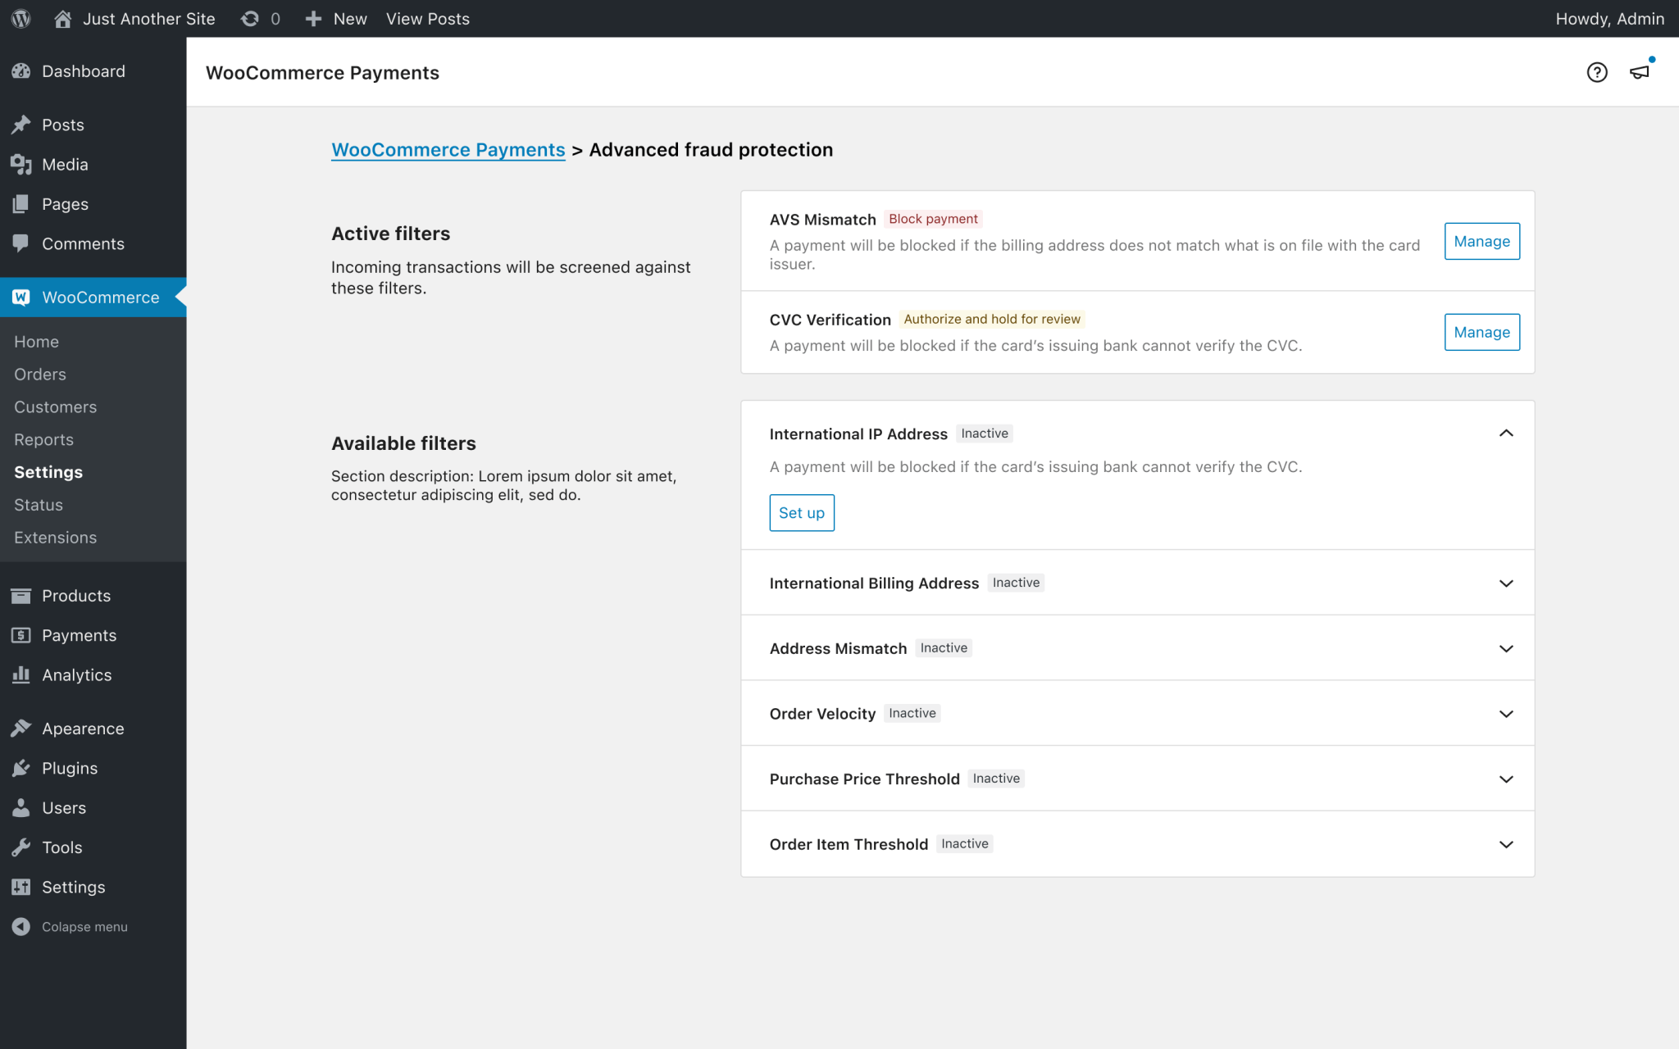Screen dimensions: 1679x1049
Task: Click the Media library icon
Action: (x=21, y=164)
